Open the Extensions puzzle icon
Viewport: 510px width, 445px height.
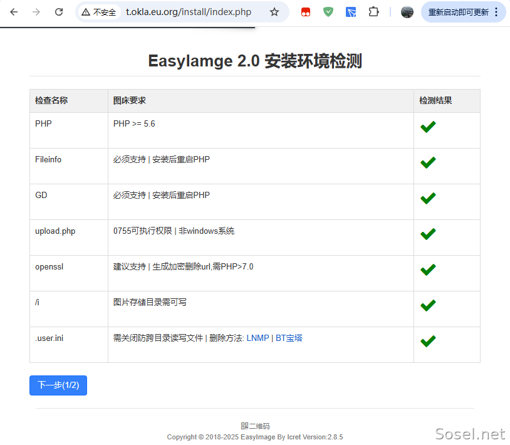coord(373,12)
